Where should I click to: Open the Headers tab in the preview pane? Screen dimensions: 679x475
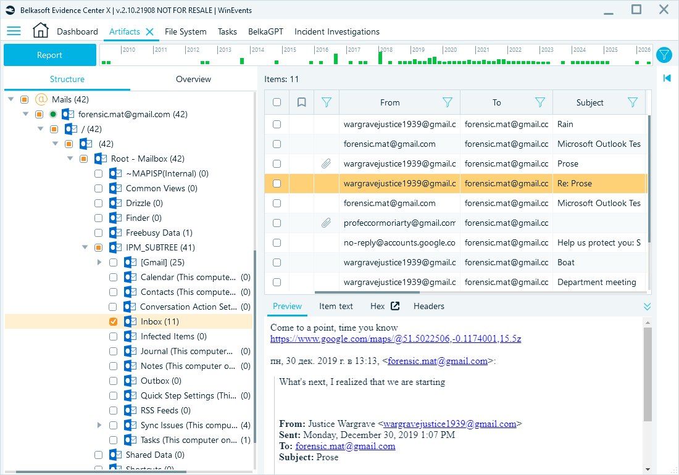point(428,306)
